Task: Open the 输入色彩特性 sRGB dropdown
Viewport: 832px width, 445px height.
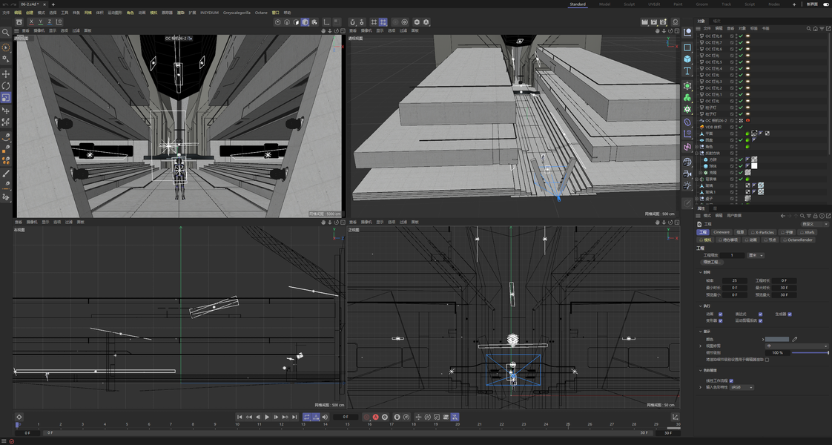Action: pyautogui.click(x=742, y=387)
